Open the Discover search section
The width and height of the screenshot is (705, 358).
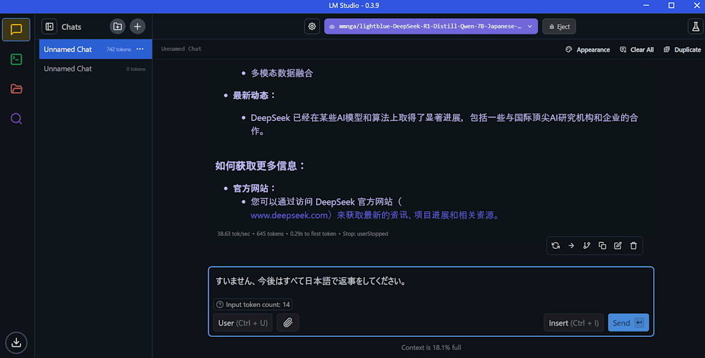[16, 119]
